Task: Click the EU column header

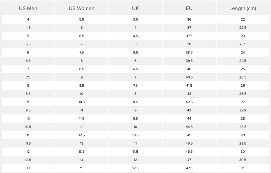Action: 189,8
